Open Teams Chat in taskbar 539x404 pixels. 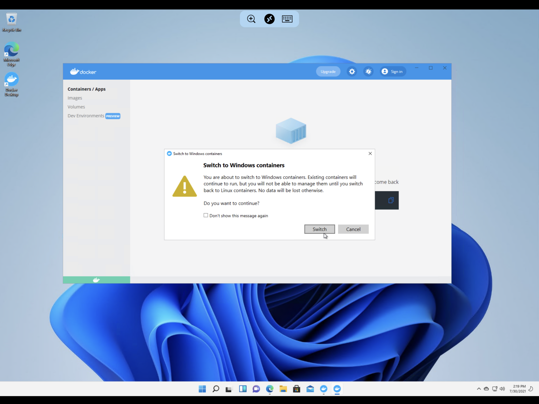point(256,389)
